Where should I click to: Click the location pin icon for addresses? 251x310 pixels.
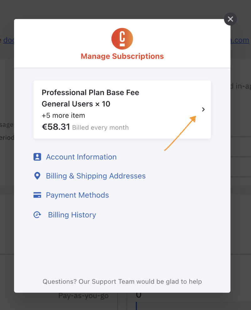[37, 176]
